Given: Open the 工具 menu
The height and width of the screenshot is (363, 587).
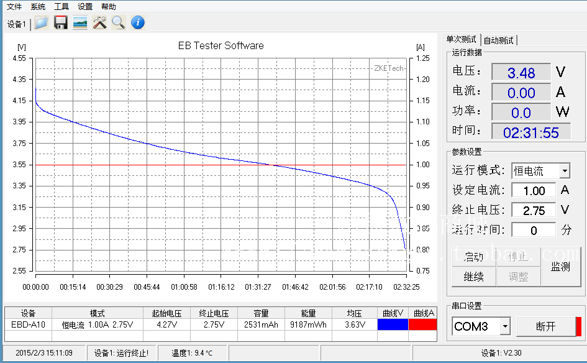Looking at the screenshot, I should pos(61,6).
